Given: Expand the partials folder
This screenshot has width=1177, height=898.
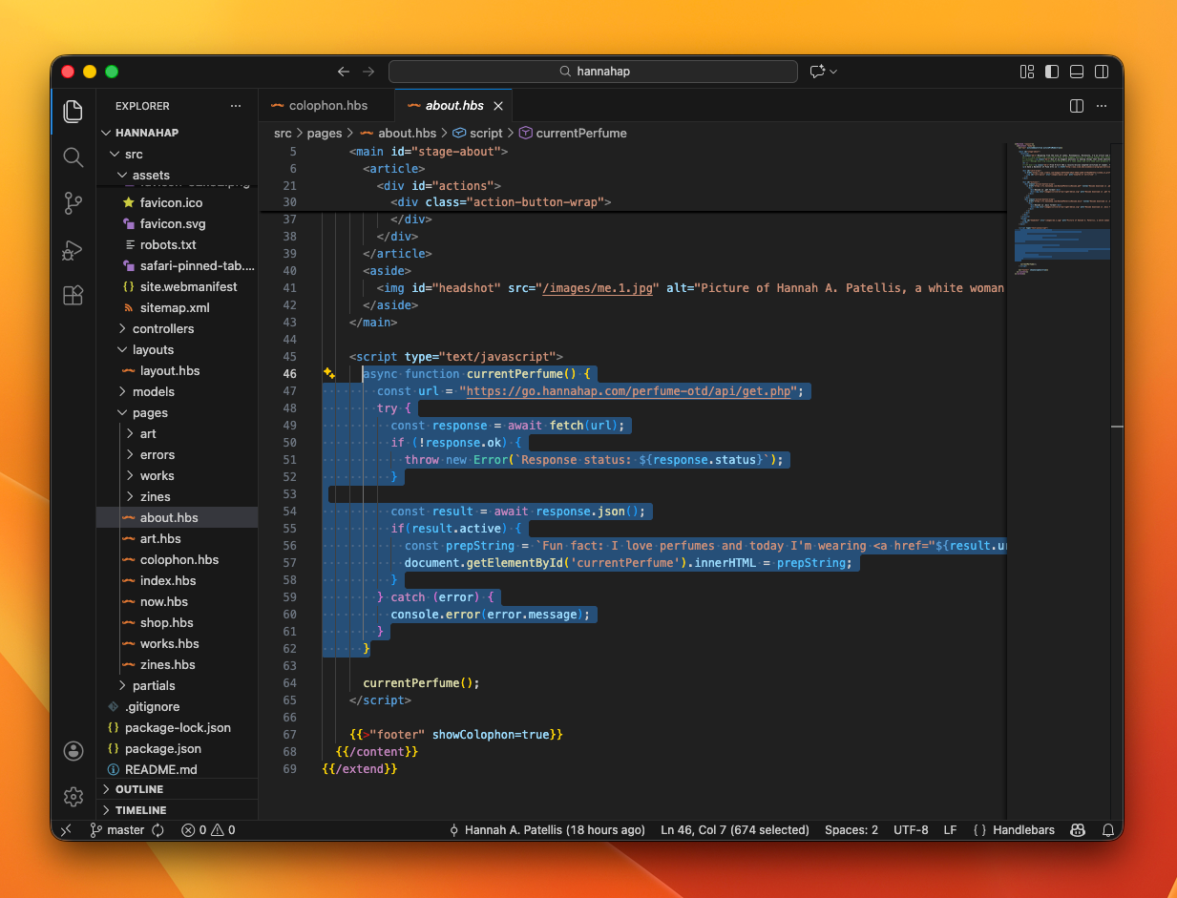Looking at the screenshot, I should coord(153,685).
